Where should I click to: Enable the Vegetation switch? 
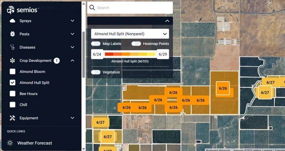(x=96, y=72)
